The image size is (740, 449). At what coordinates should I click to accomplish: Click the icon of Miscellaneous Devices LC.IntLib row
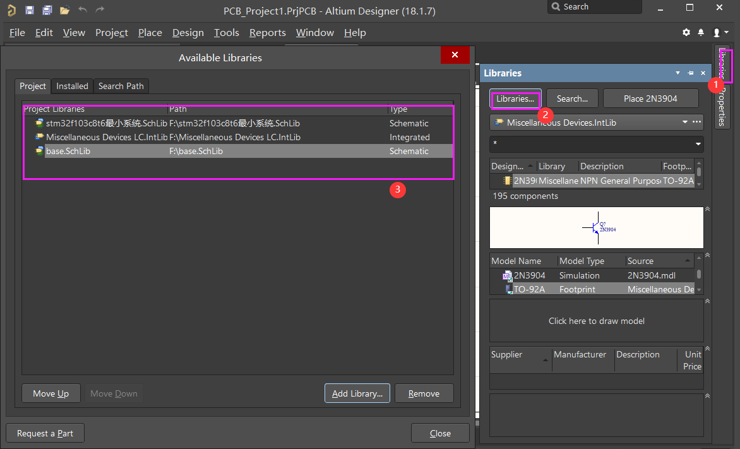coord(40,138)
